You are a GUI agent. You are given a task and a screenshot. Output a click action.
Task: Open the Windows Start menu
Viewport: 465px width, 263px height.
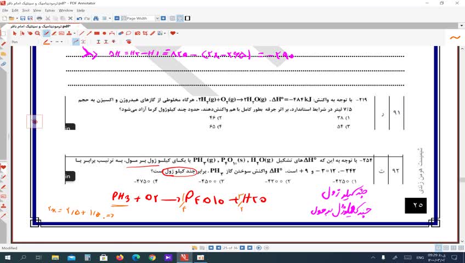tap(7, 258)
